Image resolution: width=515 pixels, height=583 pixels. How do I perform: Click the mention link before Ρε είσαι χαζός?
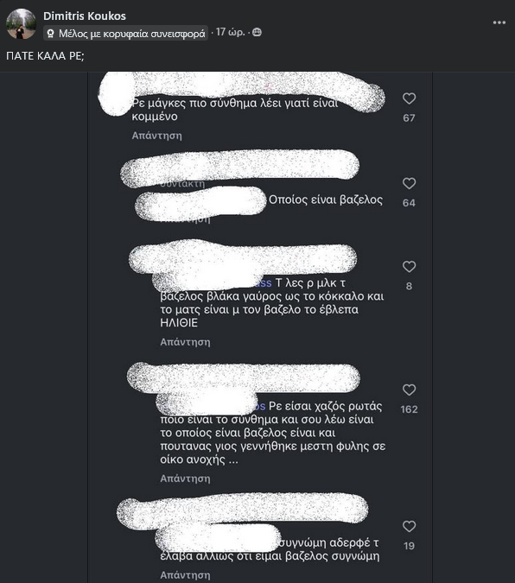click(x=260, y=407)
